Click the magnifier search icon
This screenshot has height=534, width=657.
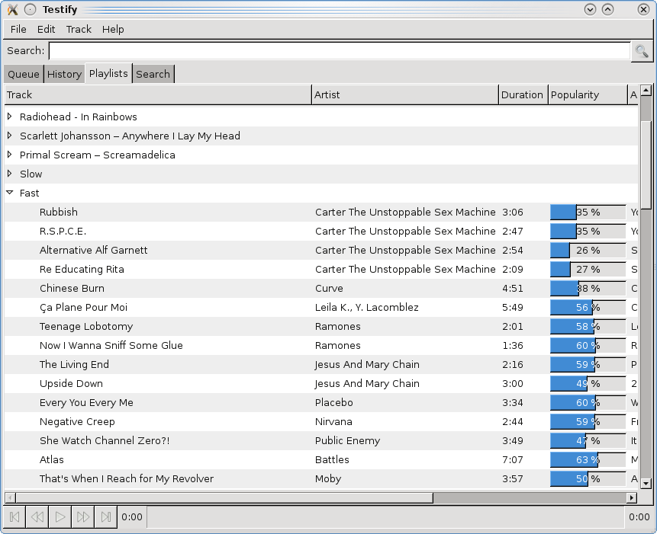[642, 51]
